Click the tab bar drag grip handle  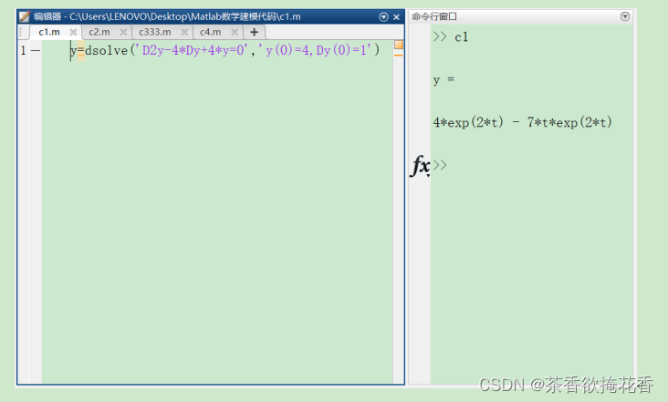tap(20, 32)
